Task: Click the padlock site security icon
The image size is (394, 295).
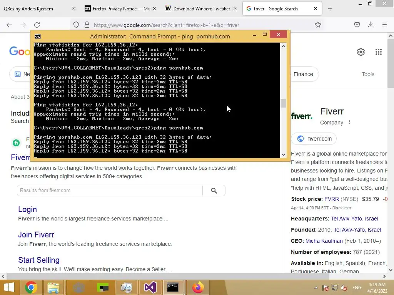Action: click(87, 25)
